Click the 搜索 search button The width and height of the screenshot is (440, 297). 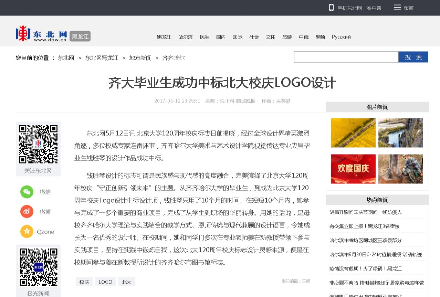point(413,57)
